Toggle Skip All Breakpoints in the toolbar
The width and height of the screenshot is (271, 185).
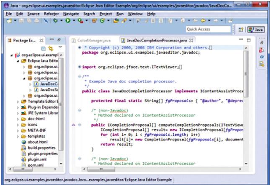(46, 21)
